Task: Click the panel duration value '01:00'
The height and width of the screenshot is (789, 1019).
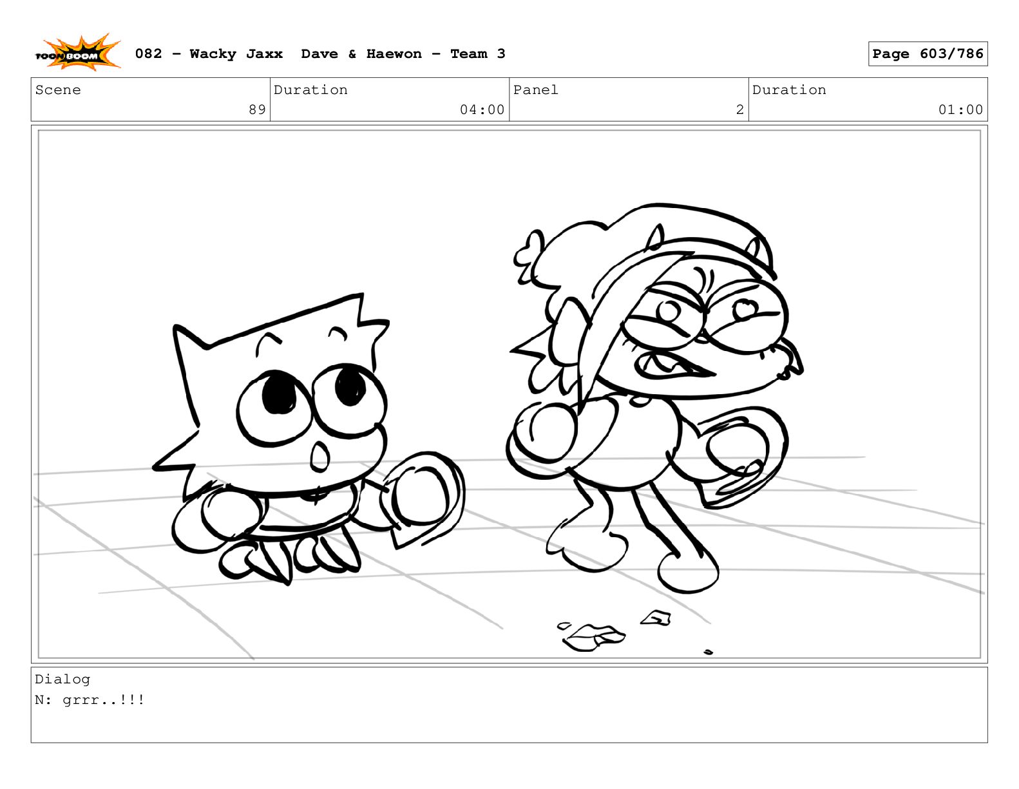Action: click(960, 109)
